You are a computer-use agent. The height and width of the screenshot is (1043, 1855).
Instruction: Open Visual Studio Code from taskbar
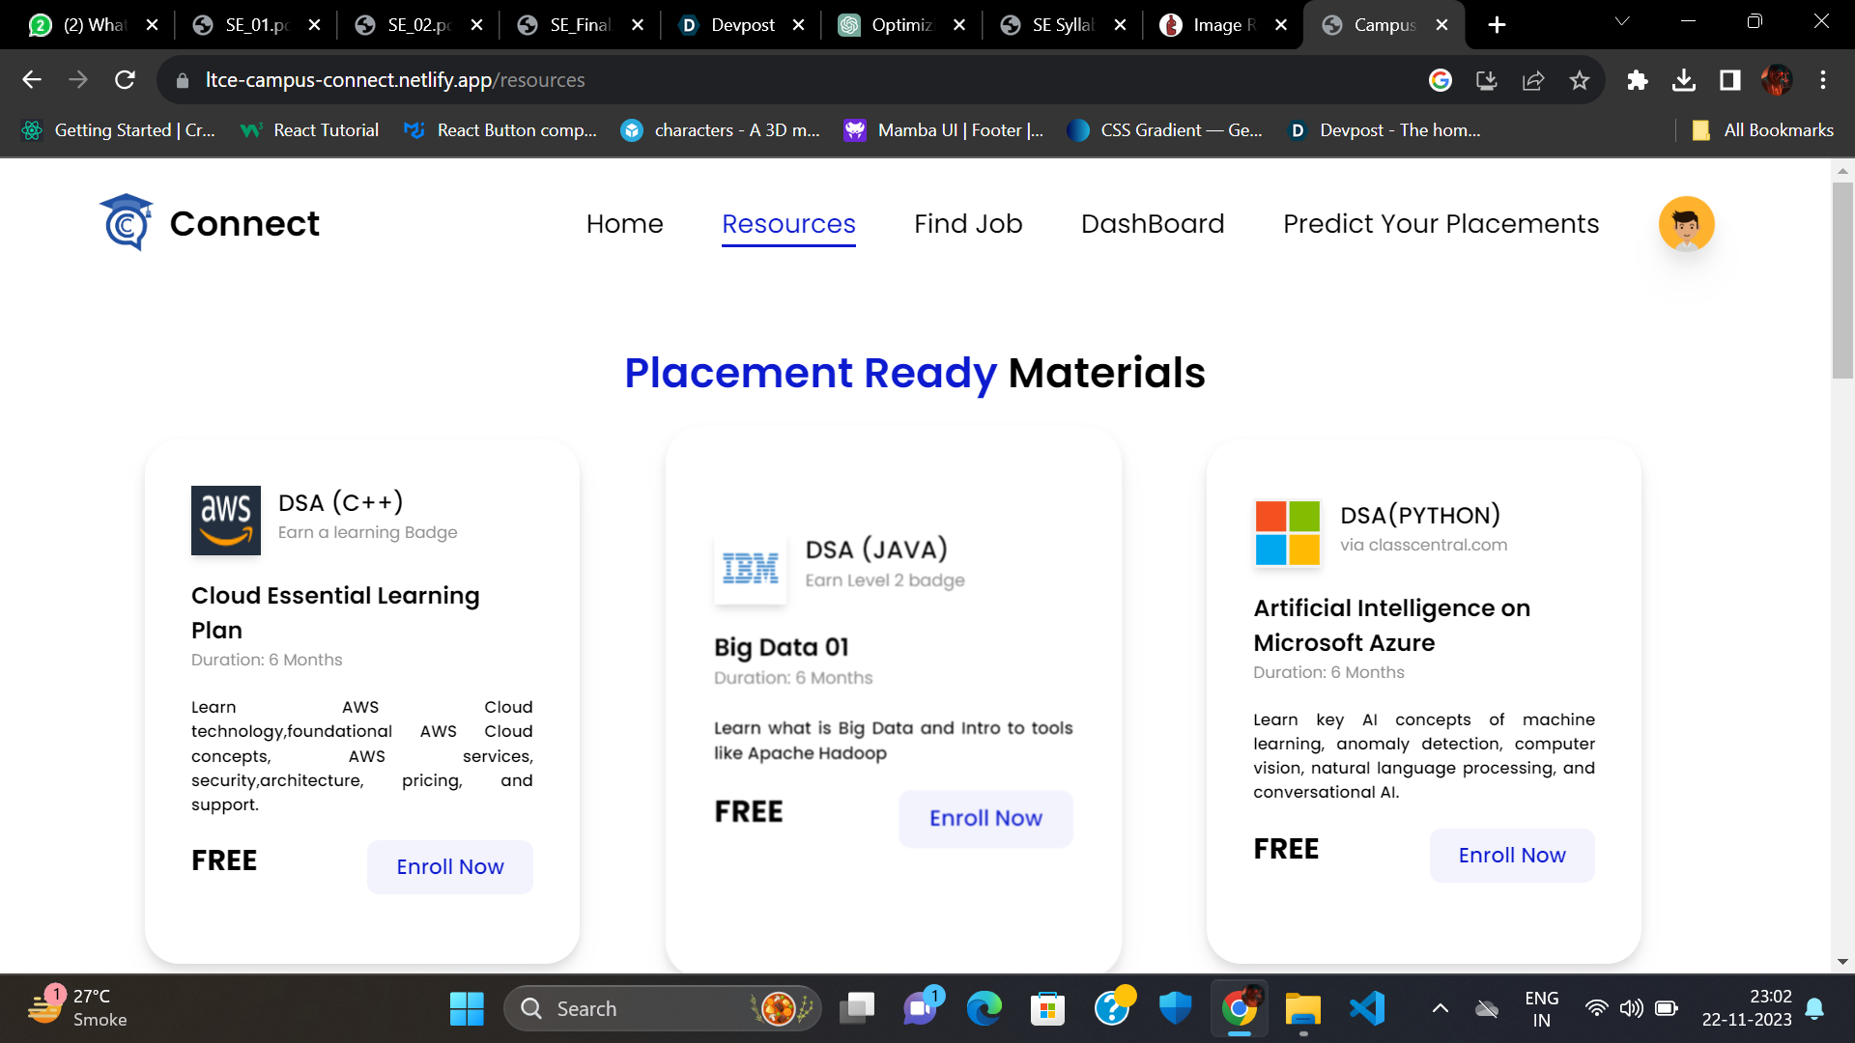click(1367, 1009)
